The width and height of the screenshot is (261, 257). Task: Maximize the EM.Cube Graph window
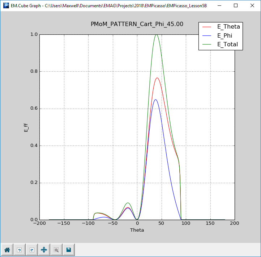236,5
